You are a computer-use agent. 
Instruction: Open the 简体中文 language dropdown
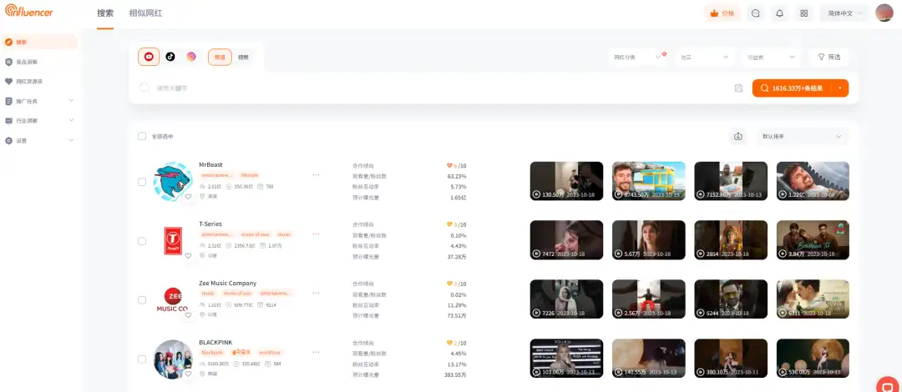click(844, 13)
